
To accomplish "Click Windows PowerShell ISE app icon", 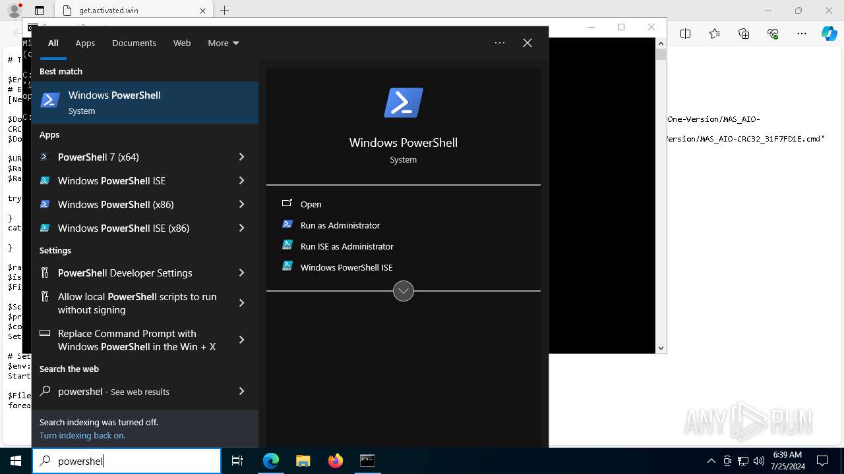I will 45,180.
